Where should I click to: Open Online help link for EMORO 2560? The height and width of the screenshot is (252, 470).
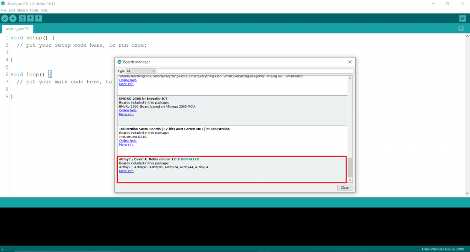coord(128,110)
